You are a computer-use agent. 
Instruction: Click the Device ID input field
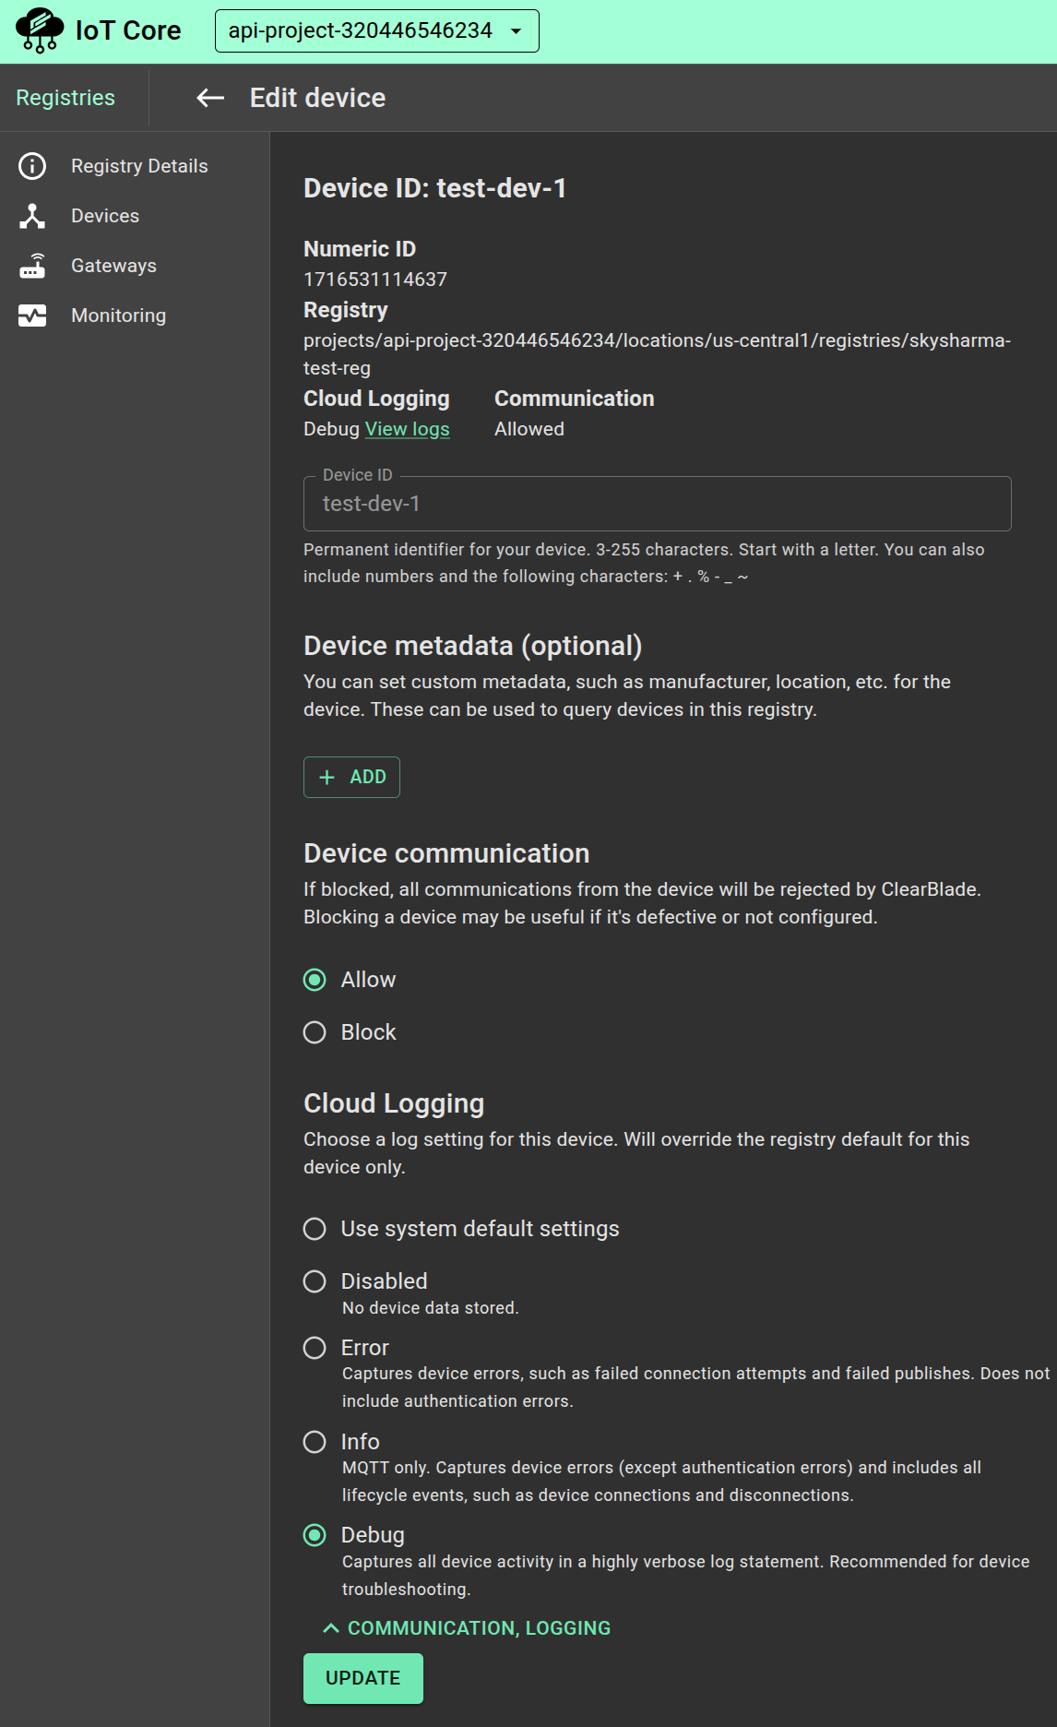(657, 504)
